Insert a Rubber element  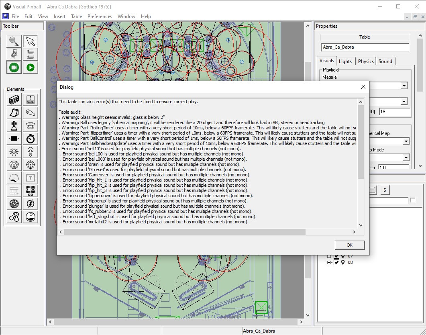(x=14, y=217)
